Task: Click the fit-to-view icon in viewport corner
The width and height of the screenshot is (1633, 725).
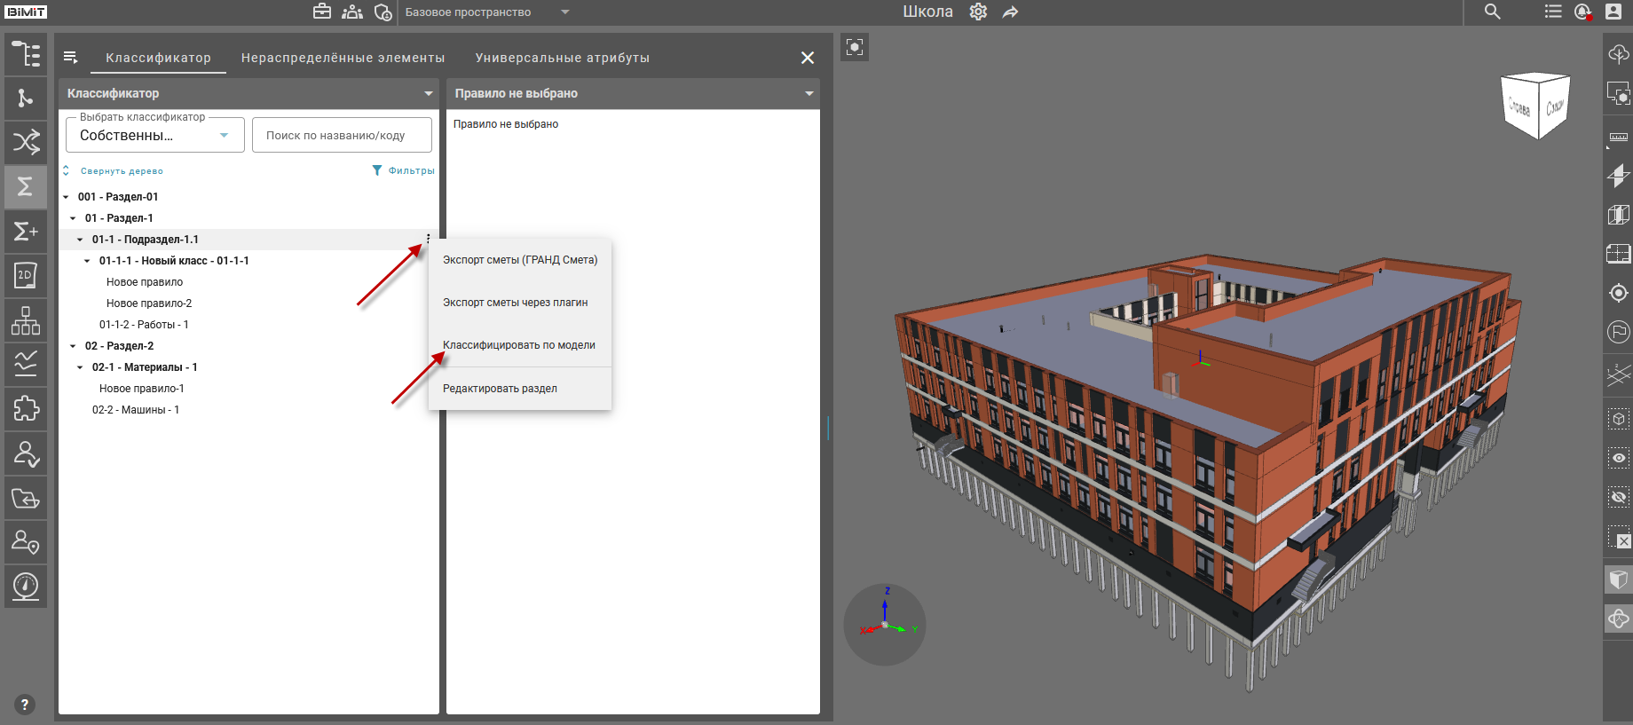Action: pos(855,47)
